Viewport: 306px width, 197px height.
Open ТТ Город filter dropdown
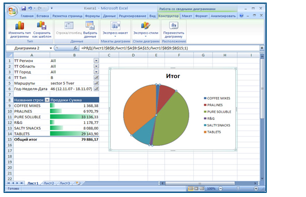click(x=96, y=72)
